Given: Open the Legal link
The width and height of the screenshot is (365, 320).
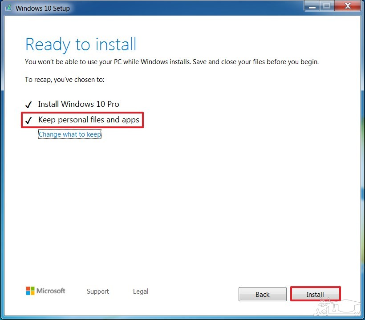Looking at the screenshot, I should [141, 292].
